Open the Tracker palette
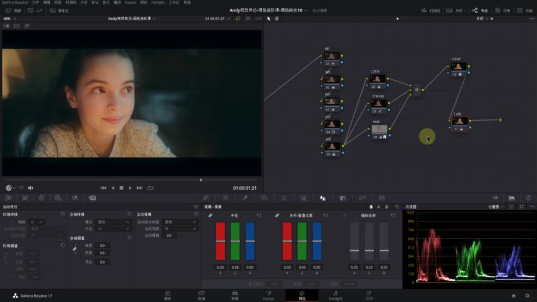The width and height of the screenshot is (537, 302). coord(284,198)
